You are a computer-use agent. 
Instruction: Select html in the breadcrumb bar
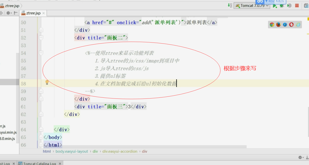(x=47, y=151)
